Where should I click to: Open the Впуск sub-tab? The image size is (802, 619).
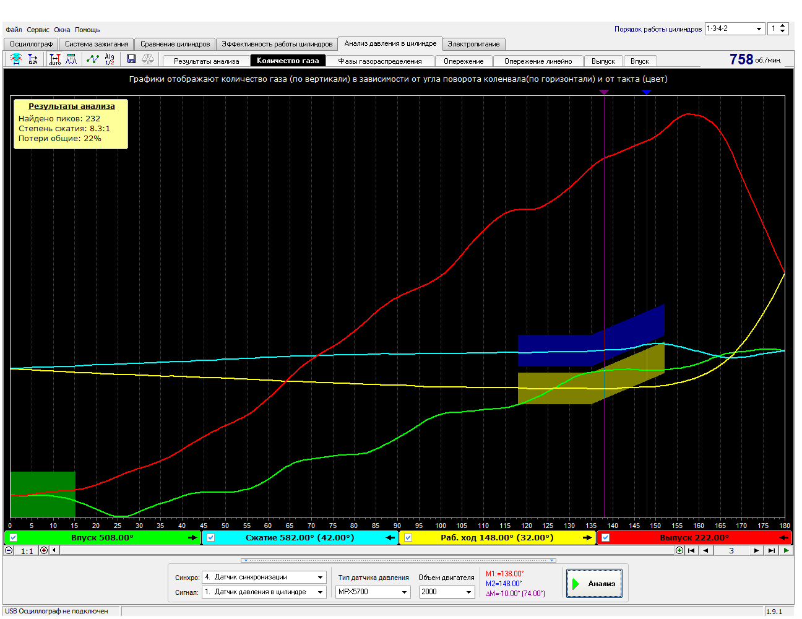click(x=640, y=61)
